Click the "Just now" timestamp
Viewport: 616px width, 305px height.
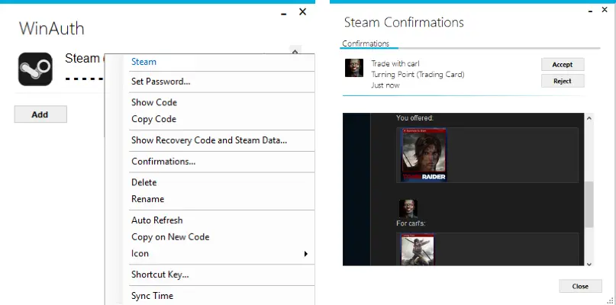click(x=385, y=85)
